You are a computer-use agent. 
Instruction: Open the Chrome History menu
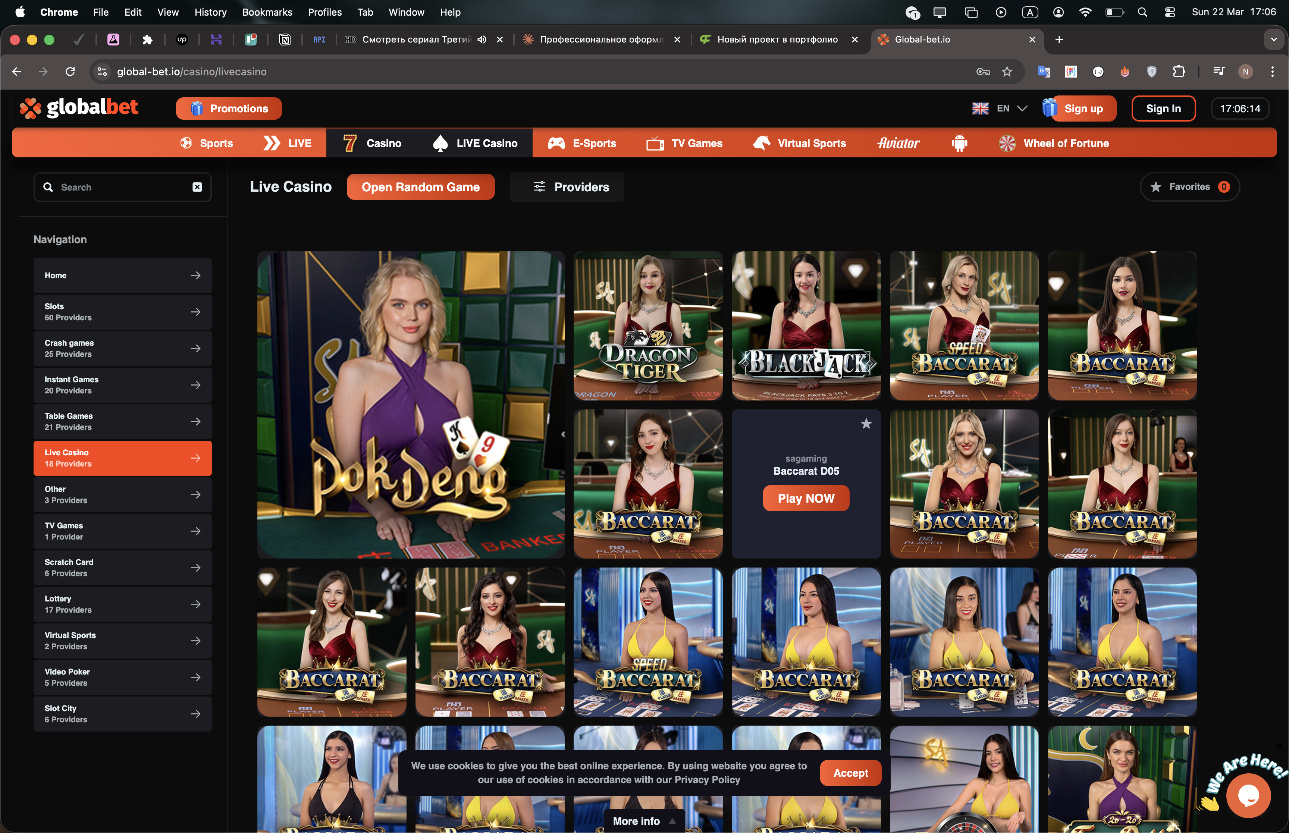click(x=210, y=12)
